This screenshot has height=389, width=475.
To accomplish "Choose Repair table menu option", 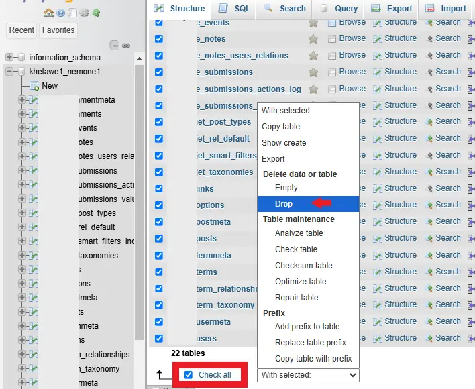I will (x=308, y=298).
